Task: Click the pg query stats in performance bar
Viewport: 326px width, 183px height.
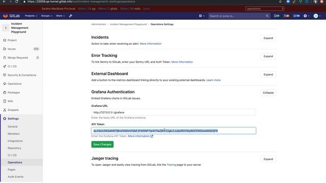Action: 87,9
